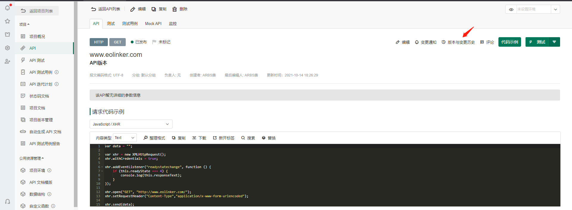This screenshot has height=210, width=572.
Task: Open the 内容类型 Text dropdown
Action: (x=125, y=138)
